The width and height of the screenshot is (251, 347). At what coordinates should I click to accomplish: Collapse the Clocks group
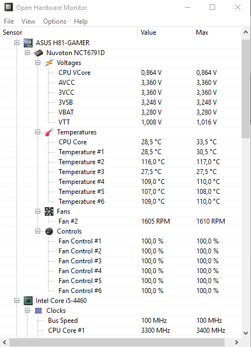(27, 310)
